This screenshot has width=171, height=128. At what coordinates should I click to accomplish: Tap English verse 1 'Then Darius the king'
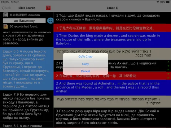pos(112,40)
